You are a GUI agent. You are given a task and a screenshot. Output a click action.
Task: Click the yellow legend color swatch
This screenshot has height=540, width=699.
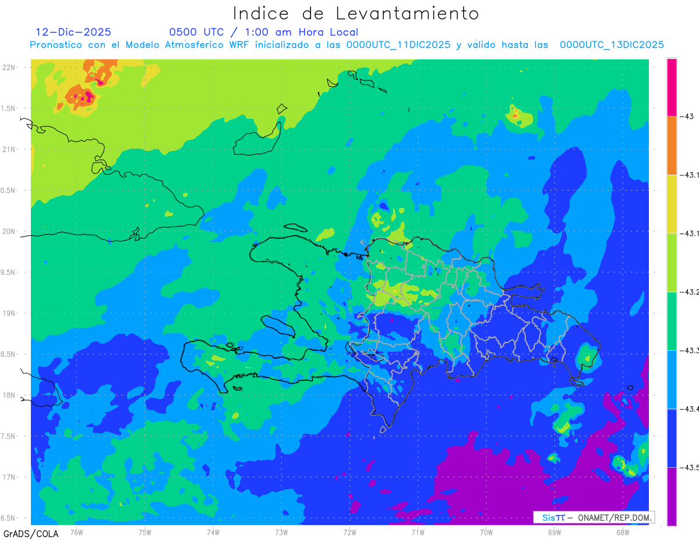pyautogui.click(x=672, y=204)
